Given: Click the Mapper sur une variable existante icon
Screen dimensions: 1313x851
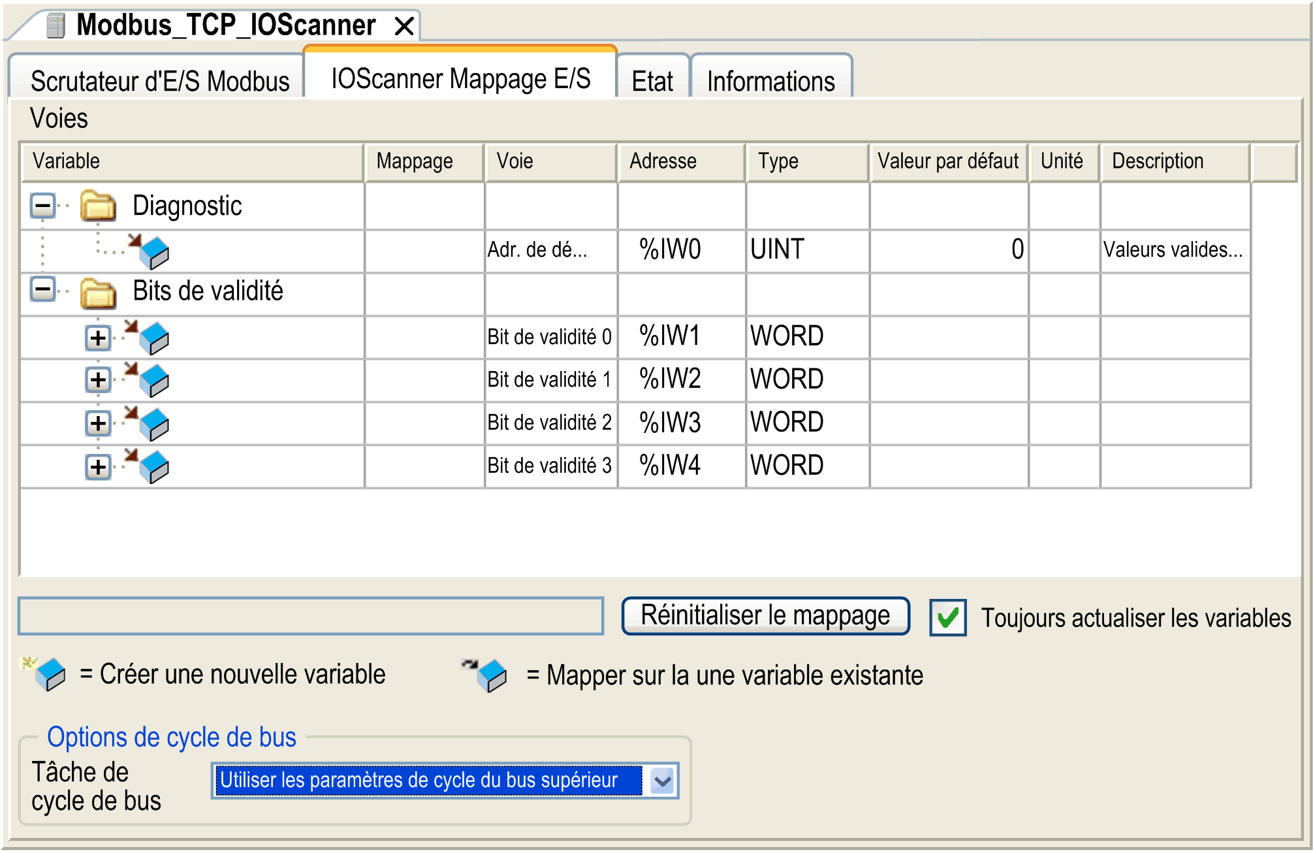Looking at the screenshot, I should (x=484, y=675).
